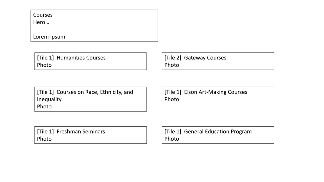
Task: Click the Photo placeholder under General Education Program
Action: [x=172, y=139]
